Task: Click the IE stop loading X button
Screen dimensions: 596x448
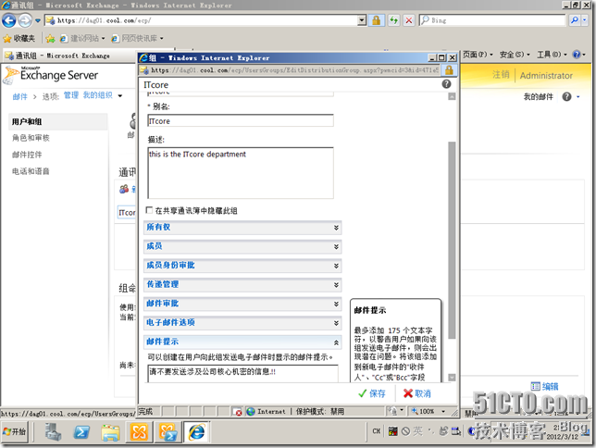Action: [410, 19]
